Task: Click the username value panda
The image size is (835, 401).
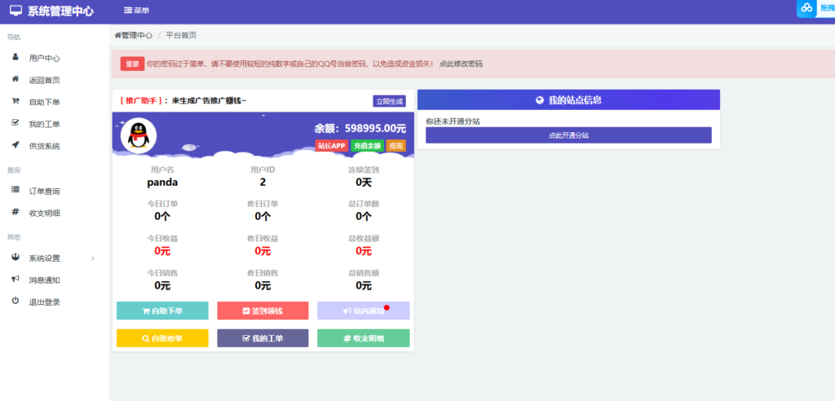Action: [162, 182]
